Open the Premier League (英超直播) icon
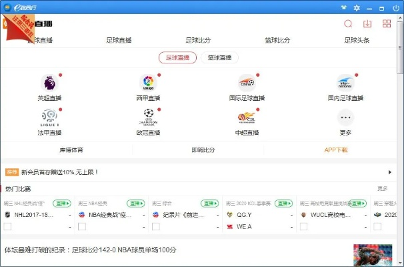The width and height of the screenshot is (404, 267). click(49, 83)
